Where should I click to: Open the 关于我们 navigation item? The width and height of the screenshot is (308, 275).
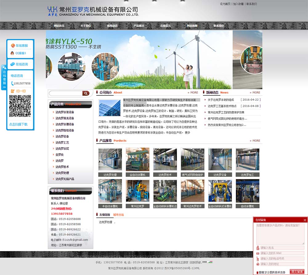86,26
